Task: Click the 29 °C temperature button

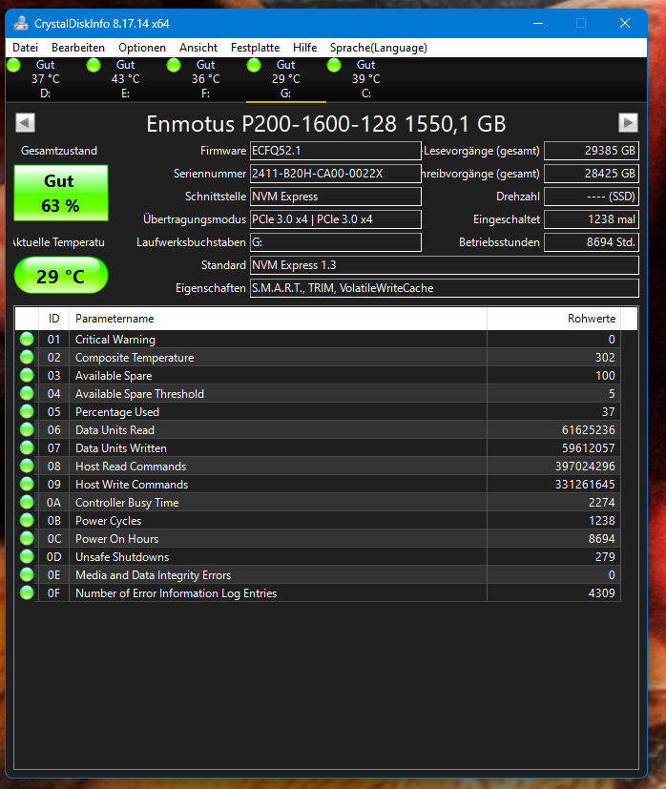Action: (61, 276)
